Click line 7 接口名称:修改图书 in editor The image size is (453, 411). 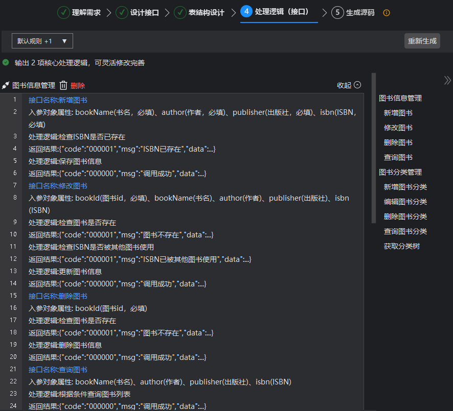pos(58,185)
